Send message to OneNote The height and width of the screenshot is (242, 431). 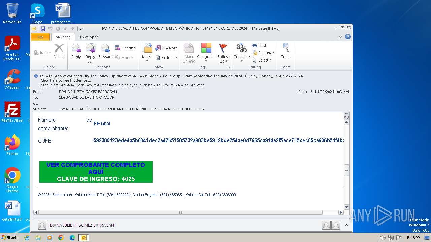pyautogui.click(x=166, y=48)
